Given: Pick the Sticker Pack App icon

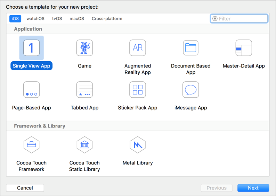Looking at the screenshot, I should [138, 90].
